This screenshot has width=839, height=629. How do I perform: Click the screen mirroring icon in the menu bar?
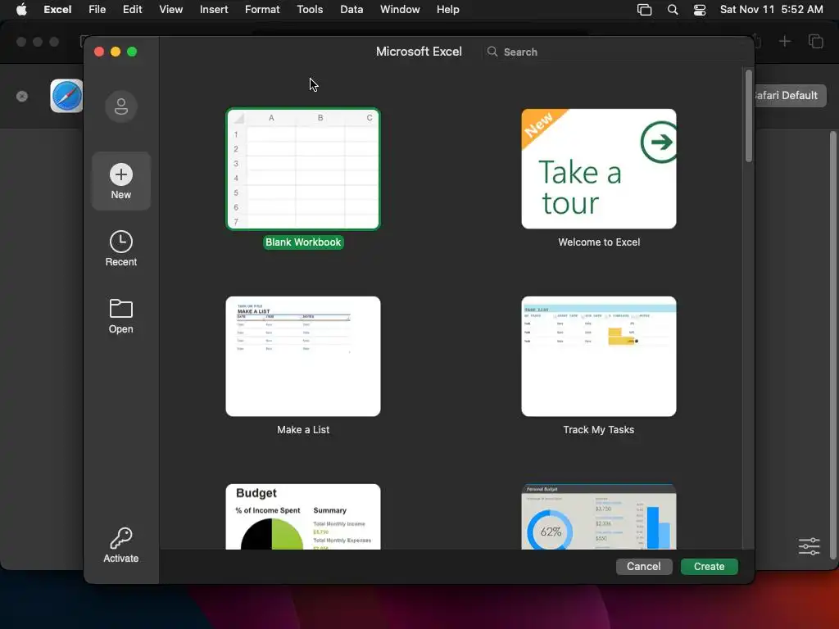pyautogui.click(x=644, y=10)
